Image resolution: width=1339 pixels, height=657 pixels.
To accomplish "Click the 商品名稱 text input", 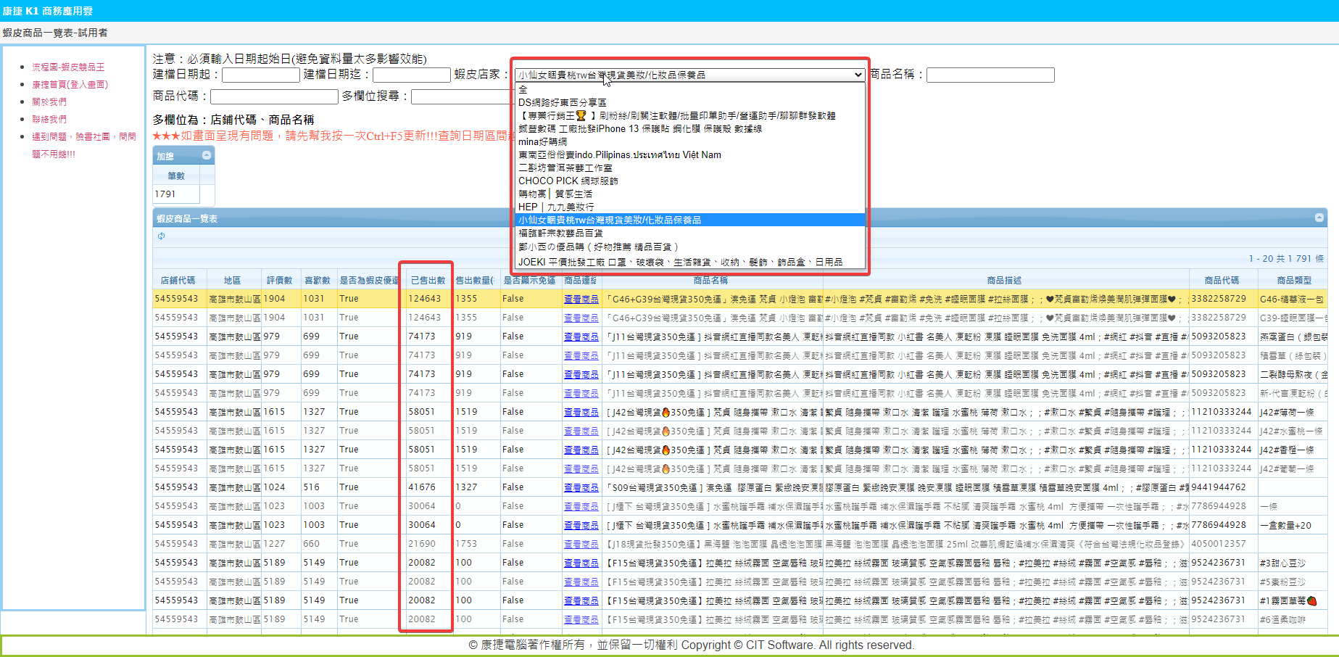I will pyautogui.click(x=990, y=75).
